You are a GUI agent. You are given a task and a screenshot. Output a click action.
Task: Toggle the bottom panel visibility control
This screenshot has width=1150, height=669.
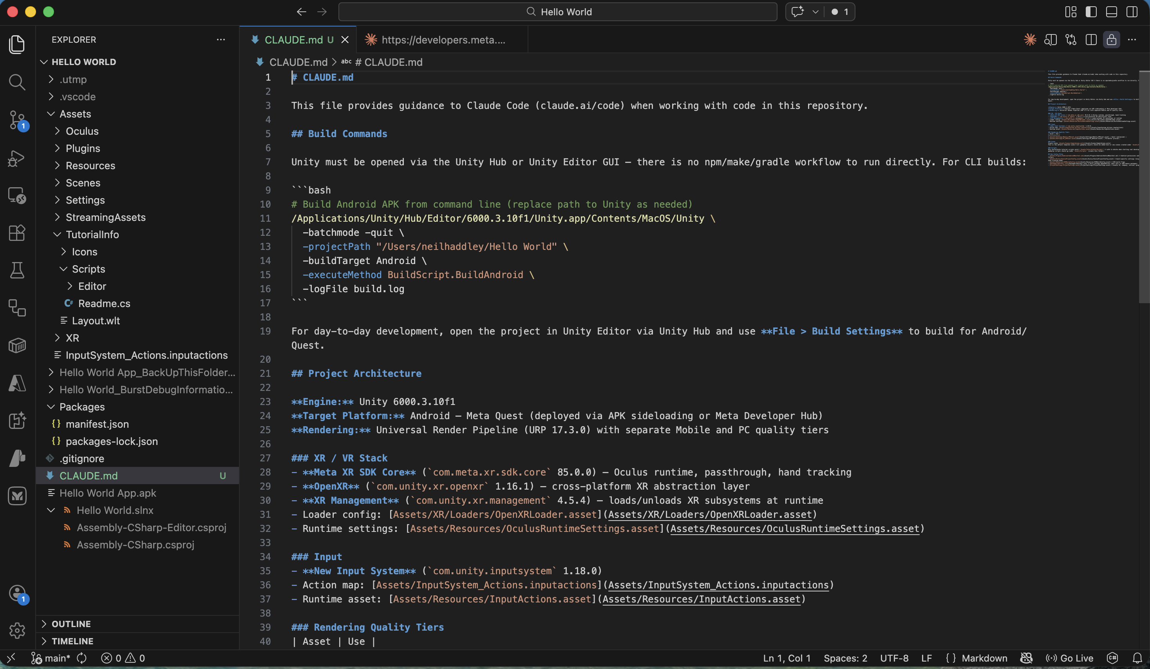(x=1111, y=12)
